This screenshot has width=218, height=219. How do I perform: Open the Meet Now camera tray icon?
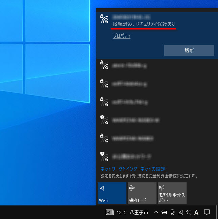coord(172,213)
